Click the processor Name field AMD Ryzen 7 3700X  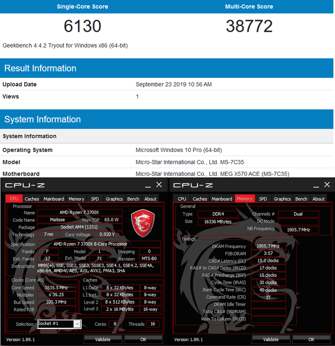coord(80,212)
